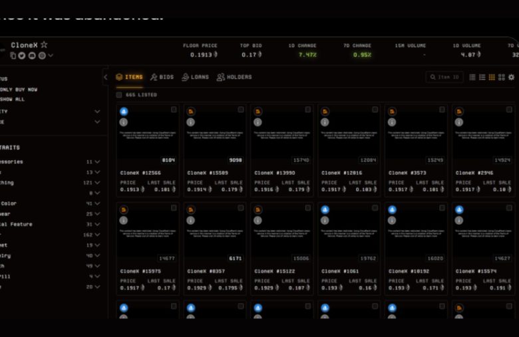Open the CloneX #10192 item title
Viewport: 519px width, 337px height.
pyautogui.click(x=409, y=271)
